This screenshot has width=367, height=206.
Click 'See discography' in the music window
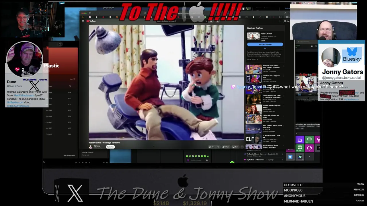point(69,155)
